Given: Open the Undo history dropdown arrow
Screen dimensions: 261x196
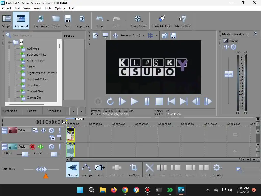Looking at the screenshot, I should click(x=108, y=21).
